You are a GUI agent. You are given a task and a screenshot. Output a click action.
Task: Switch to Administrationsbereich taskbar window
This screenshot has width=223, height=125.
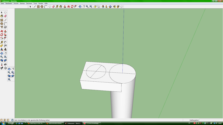pyautogui.click(x=54, y=123)
